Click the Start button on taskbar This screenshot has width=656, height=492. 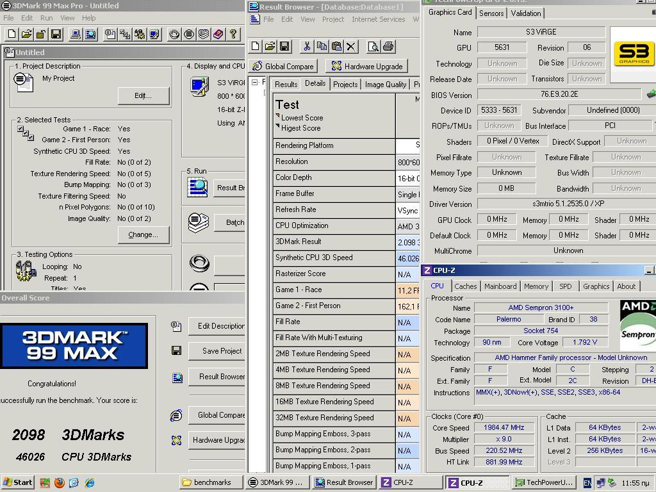[17, 482]
